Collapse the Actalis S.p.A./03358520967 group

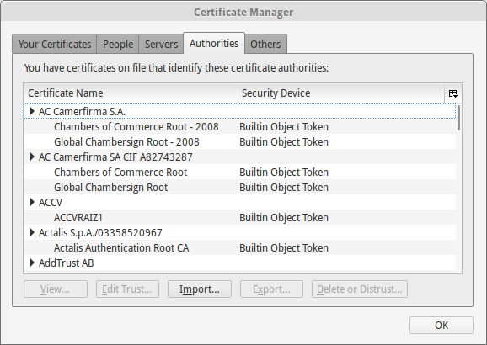coord(32,232)
